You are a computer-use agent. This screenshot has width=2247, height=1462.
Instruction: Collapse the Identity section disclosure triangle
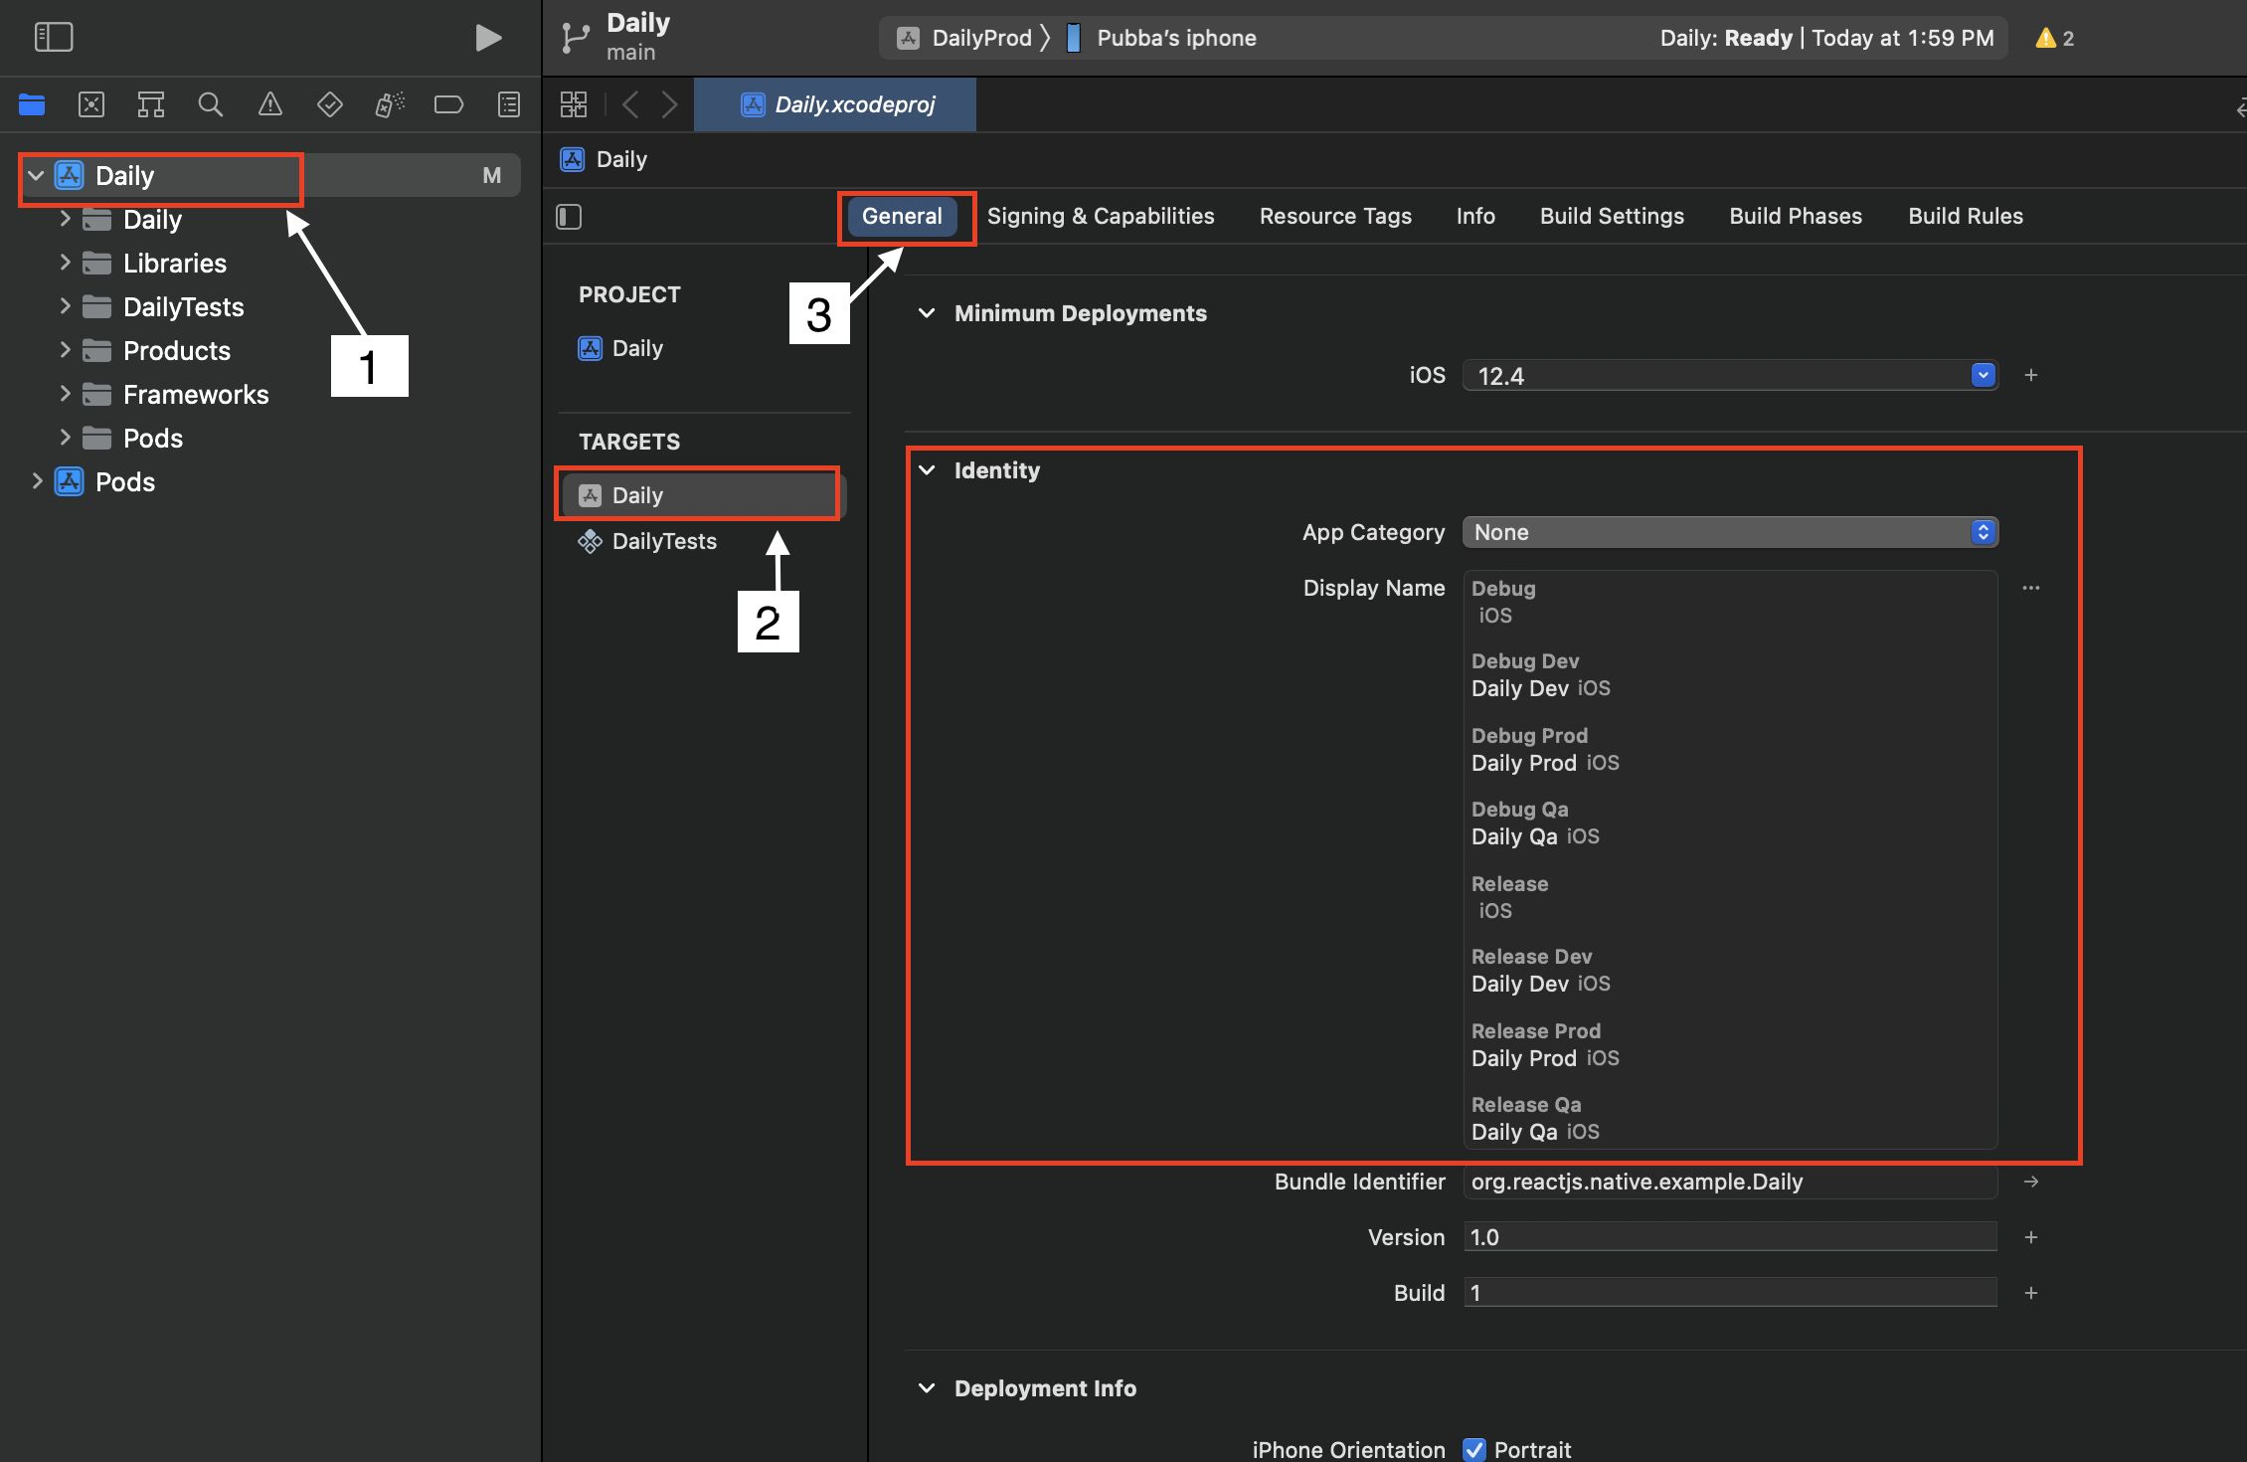927,469
